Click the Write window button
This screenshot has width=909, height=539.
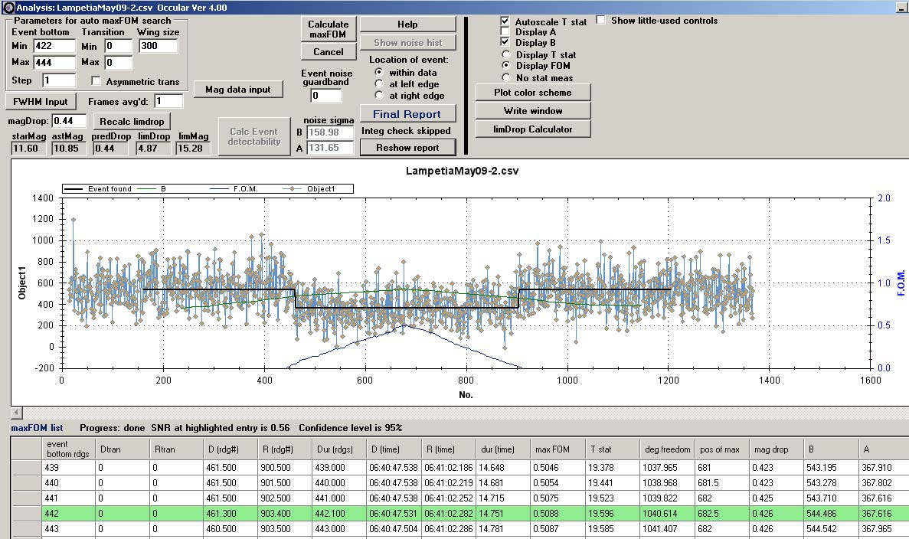[533, 111]
